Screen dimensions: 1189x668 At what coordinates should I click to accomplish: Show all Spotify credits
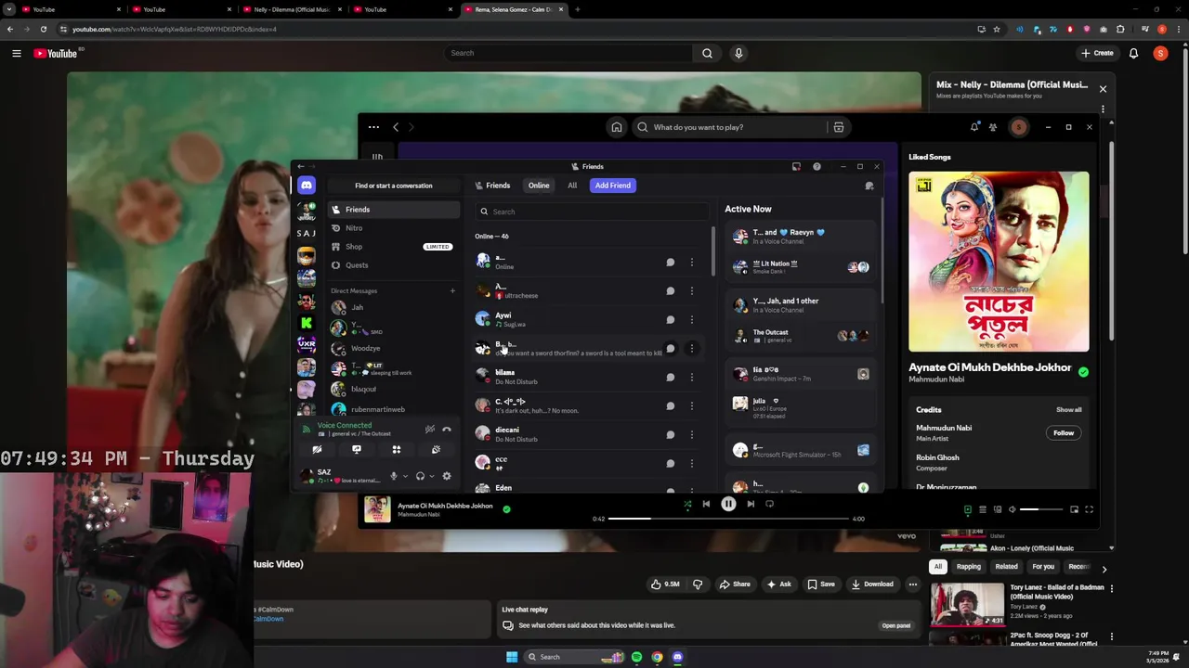pyautogui.click(x=1068, y=410)
